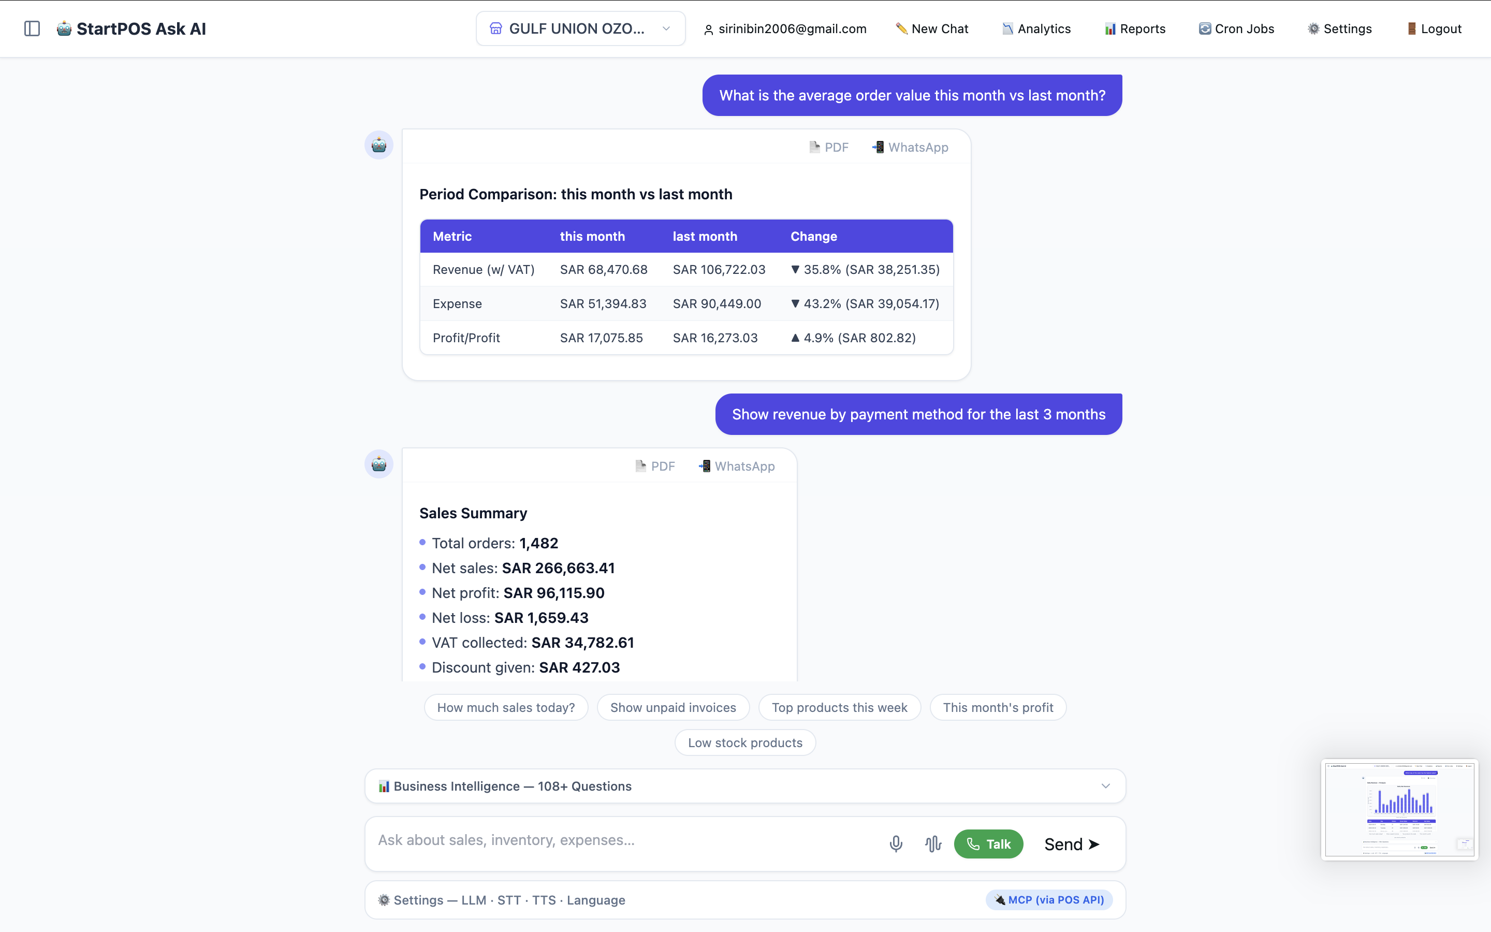The image size is (1491, 932).
Task: Click the gear icon beside top Settings
Action: (x=1313, y=28)
